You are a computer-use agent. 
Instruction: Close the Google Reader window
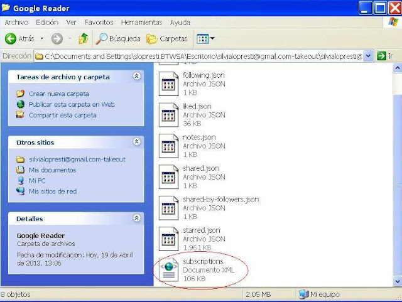395,8
